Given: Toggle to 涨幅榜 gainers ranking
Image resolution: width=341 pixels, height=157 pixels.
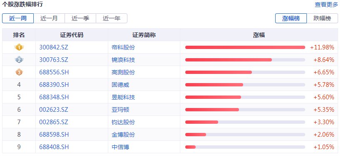Looking at the screenshot, I should 291,18.
